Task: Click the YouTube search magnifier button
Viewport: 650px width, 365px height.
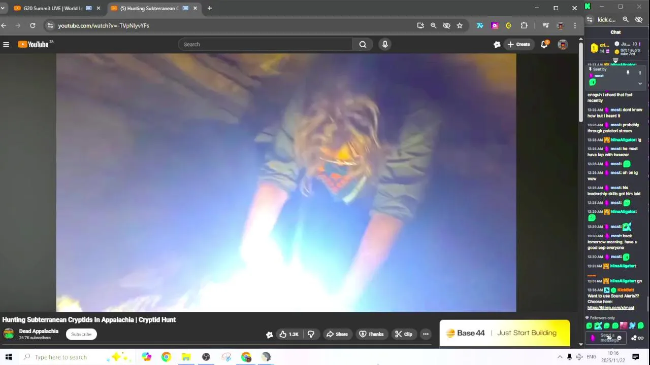Action: 363,45
